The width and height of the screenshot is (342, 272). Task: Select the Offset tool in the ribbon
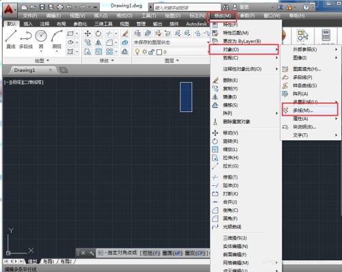coord(124,52)
